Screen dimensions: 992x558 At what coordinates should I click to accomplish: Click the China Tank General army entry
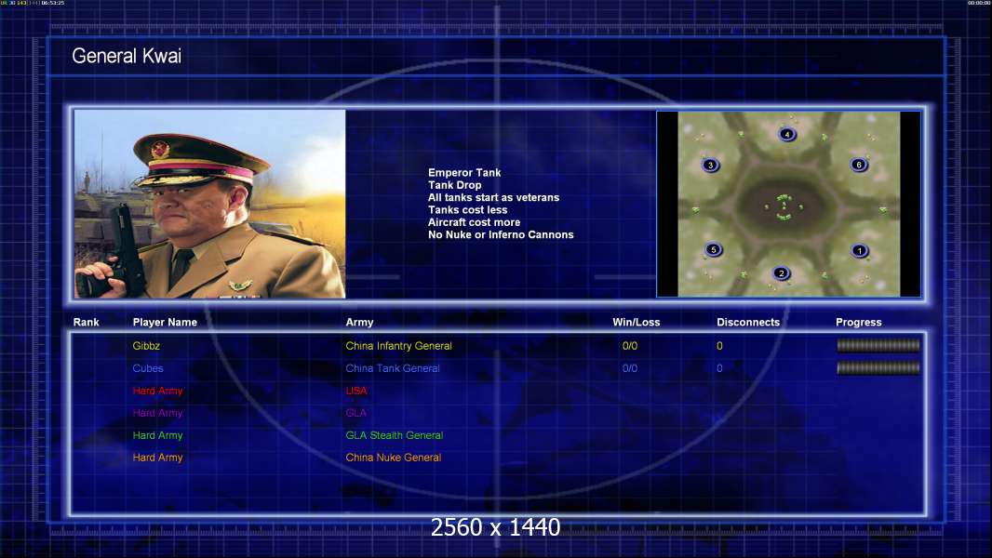(x=393, y=368)
